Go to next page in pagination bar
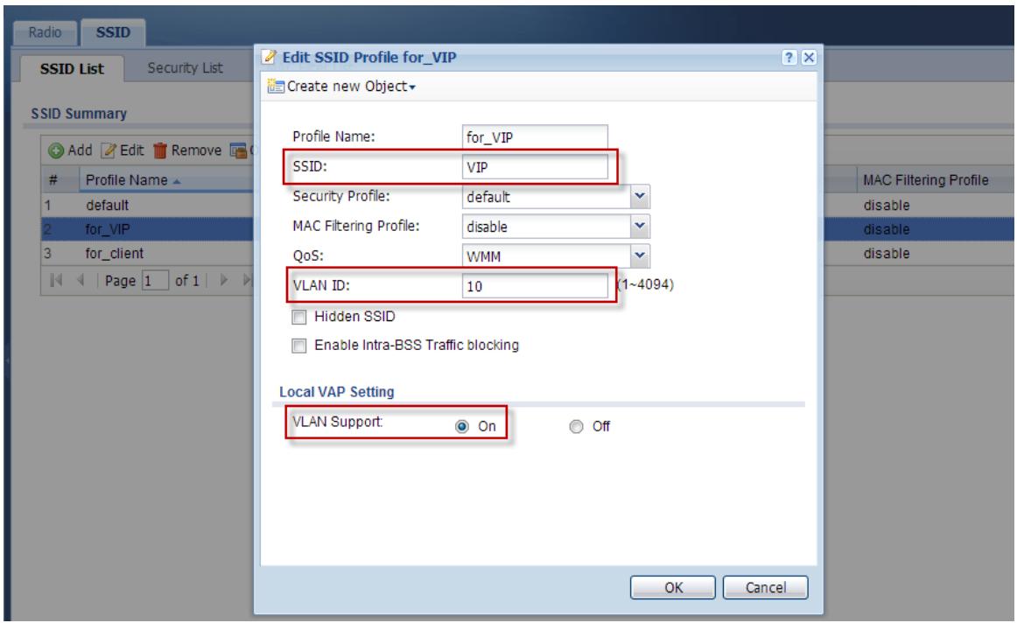The width and height of the screenshot is (1017, 623). coord(224,280)
